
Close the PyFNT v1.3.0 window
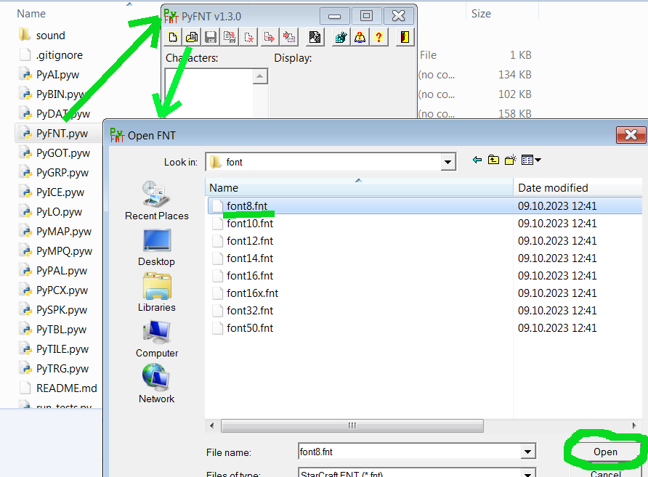[x=398, y=17]
